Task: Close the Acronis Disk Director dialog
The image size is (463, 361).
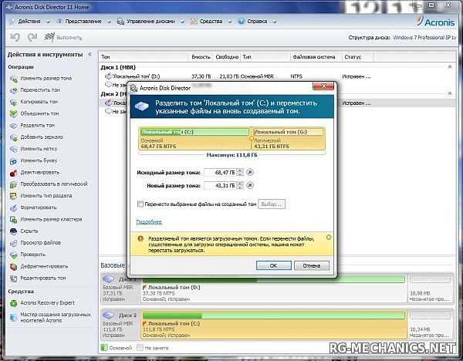Action: pyautogui.click(x=323, y=86)
